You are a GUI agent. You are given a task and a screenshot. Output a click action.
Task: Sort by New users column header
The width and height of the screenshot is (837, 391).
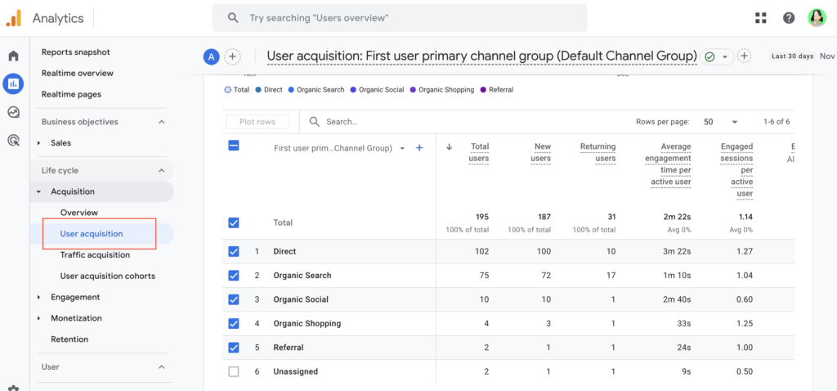tap(543, 152)
